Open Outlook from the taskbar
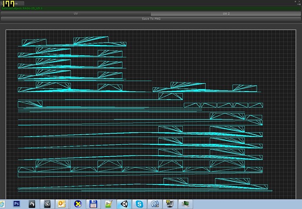Image resolution: width=302 pixels, height=209 pixels. click(x=62, y=204)
